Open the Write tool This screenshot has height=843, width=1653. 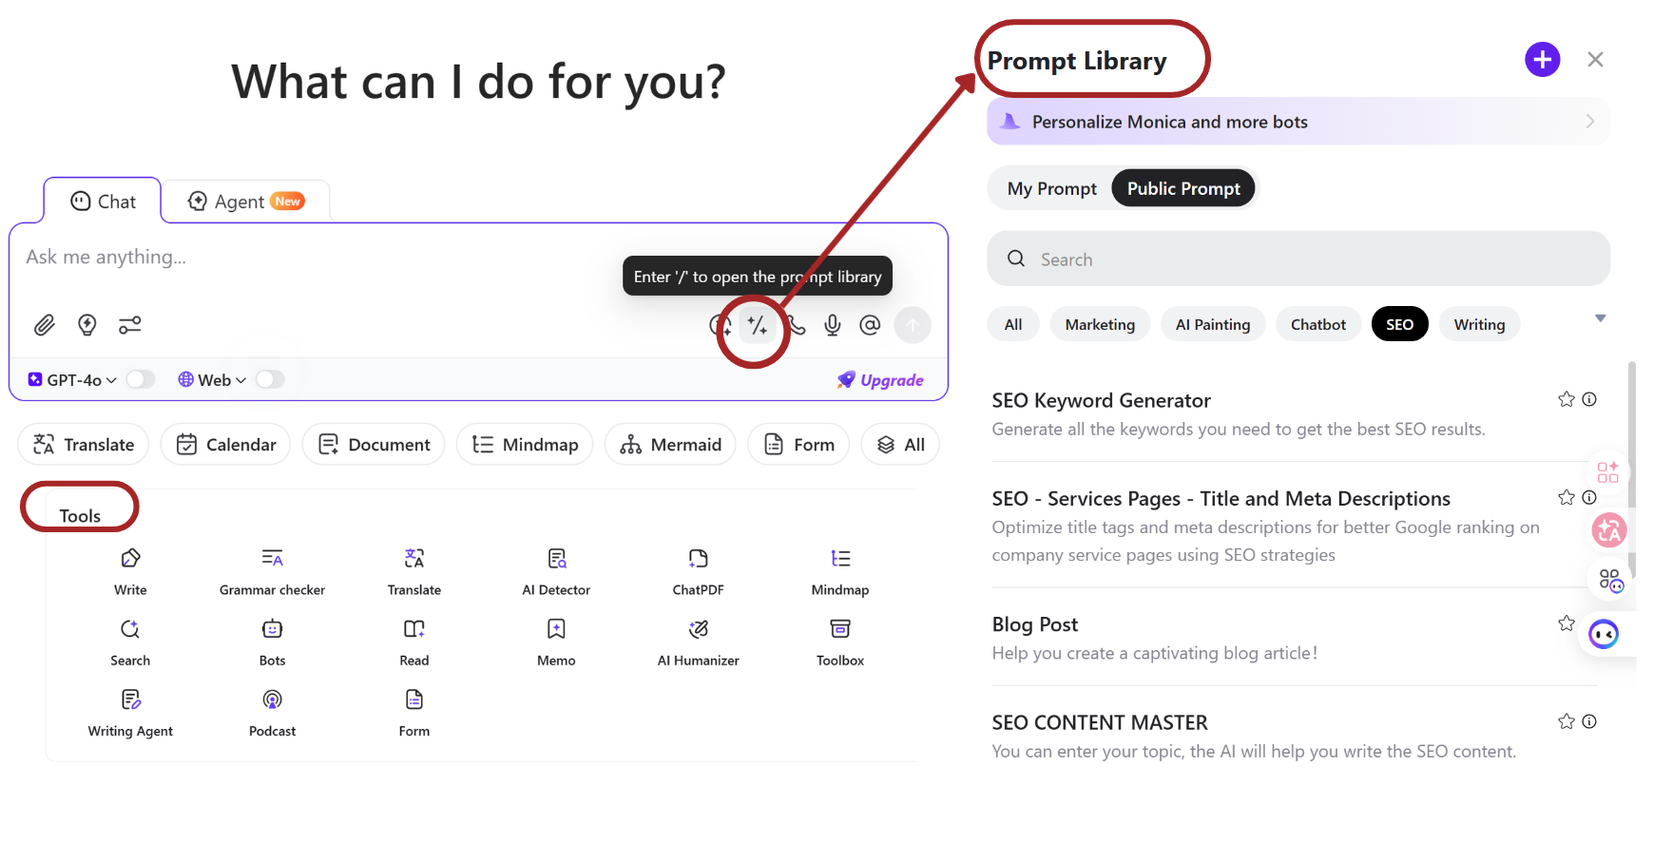point(130,571)
